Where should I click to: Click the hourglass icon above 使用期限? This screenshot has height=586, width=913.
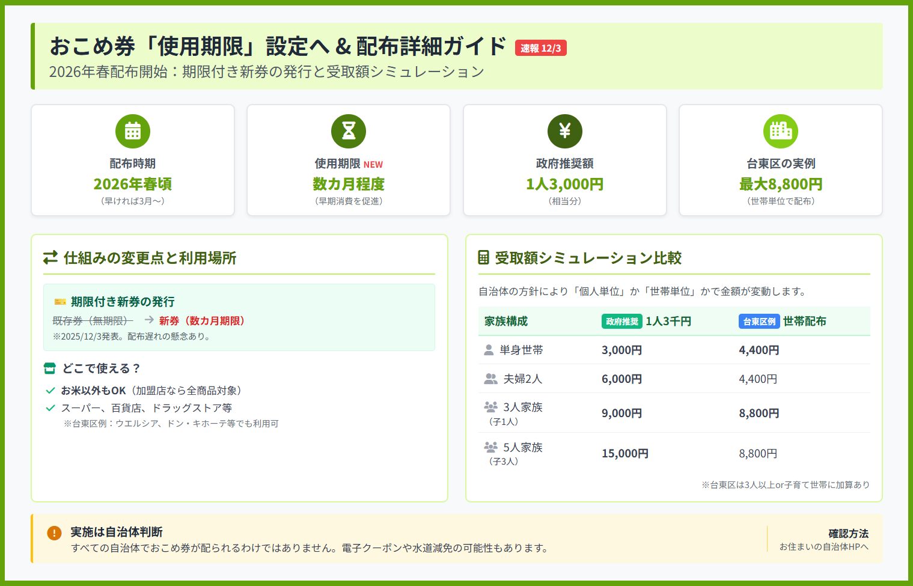(349, 131)
